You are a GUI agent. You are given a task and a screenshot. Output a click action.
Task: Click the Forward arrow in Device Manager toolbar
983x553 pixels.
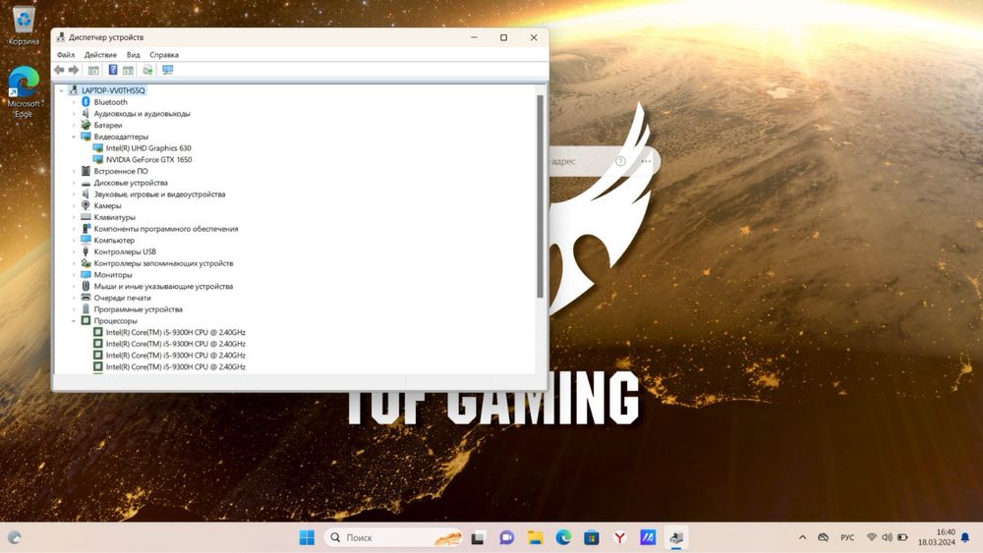(x=74, y=70)
